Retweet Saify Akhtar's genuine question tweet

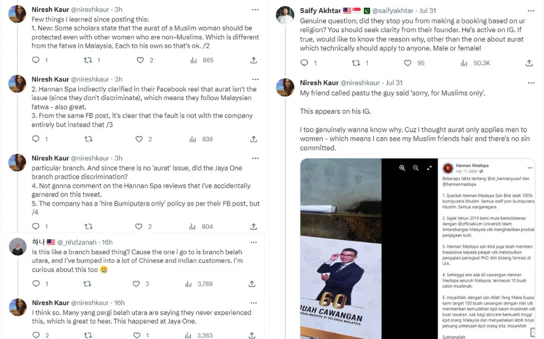356,63
